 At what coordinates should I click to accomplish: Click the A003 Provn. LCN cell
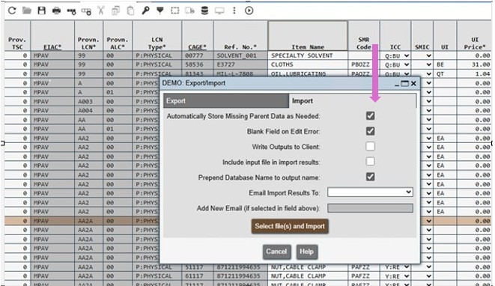point(88,102)
